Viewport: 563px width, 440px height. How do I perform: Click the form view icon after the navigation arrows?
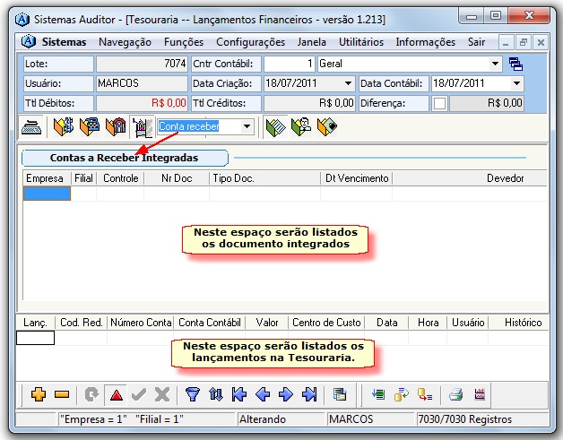(339, 394)
